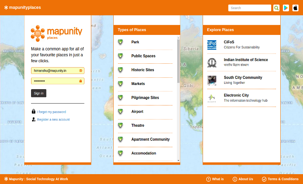Select Historic Sites place type
Screen dimensions: 303x184
click(143, 70)
